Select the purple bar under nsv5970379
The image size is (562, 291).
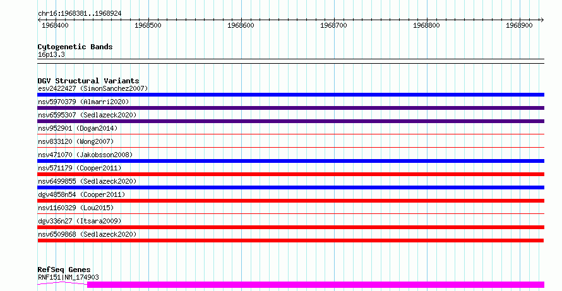(290, 108)
